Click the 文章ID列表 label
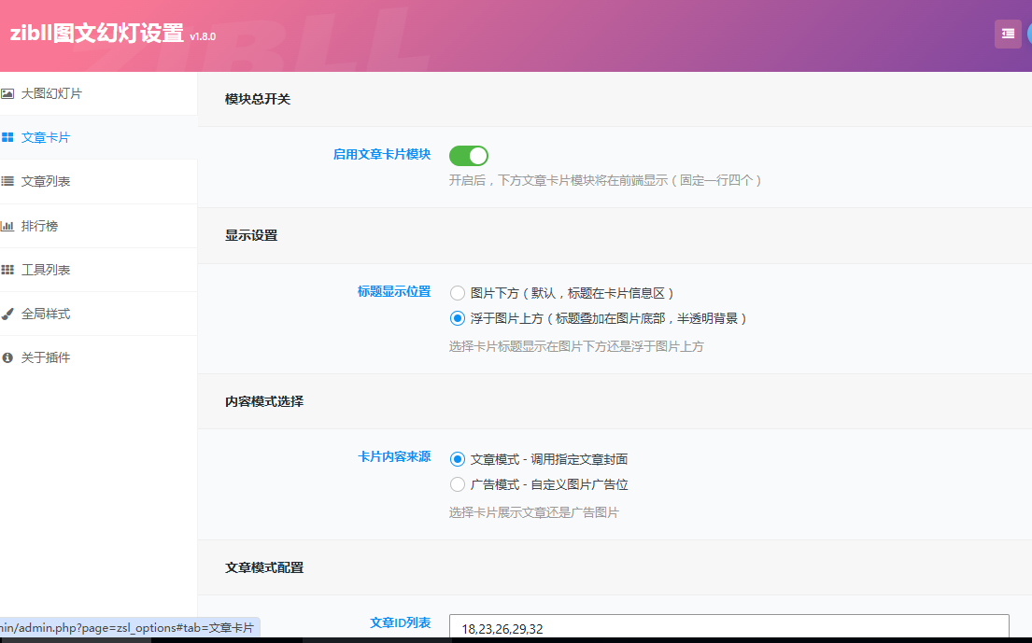The height and width of the screenshot is (643, 1032). pyautogui.click(x=400, y=622)
